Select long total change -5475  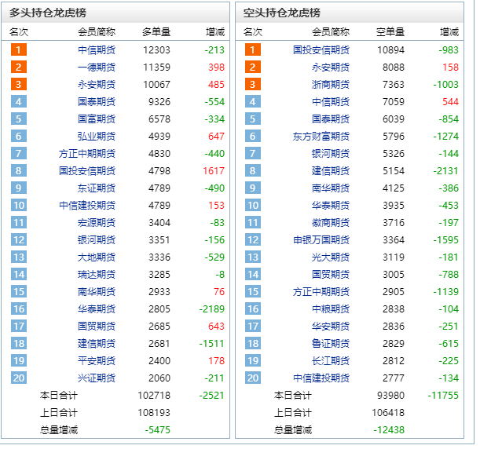pyautogui.click(x=157, y=430)
